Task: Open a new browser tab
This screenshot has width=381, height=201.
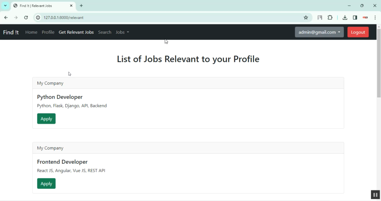Action: pos(81,6)
